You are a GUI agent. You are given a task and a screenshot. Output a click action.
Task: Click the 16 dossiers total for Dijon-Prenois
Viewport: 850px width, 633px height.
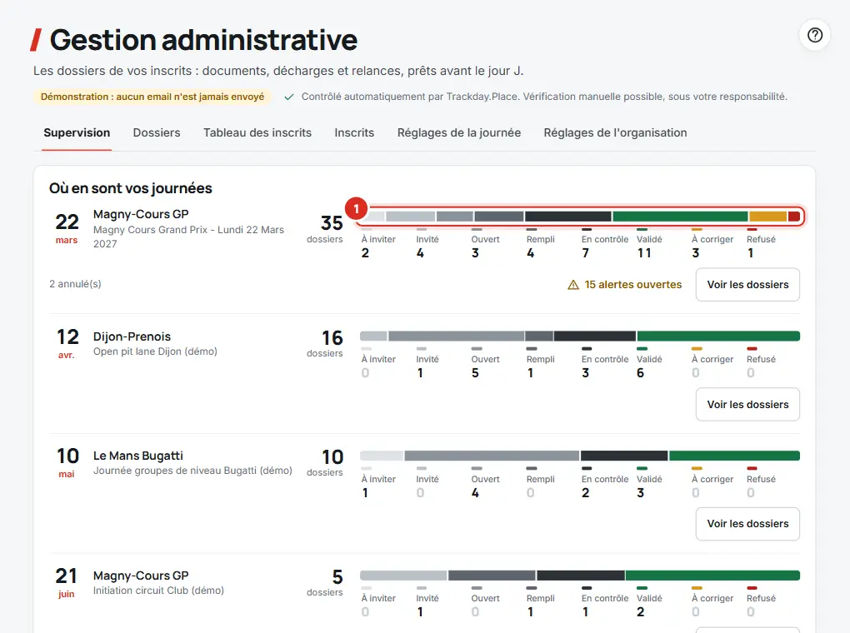point(325,343)
